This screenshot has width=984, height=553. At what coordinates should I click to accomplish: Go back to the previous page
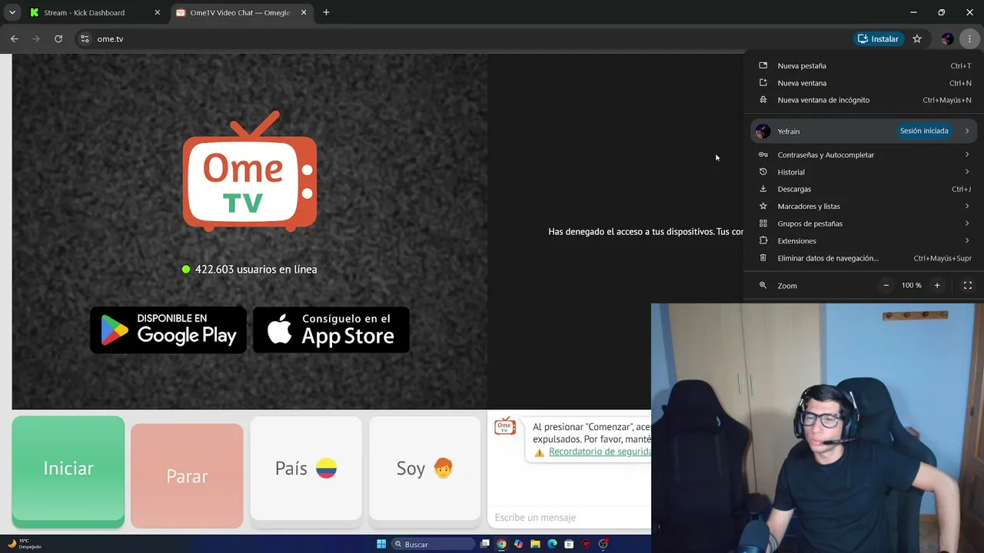click(x=15, y=38)
